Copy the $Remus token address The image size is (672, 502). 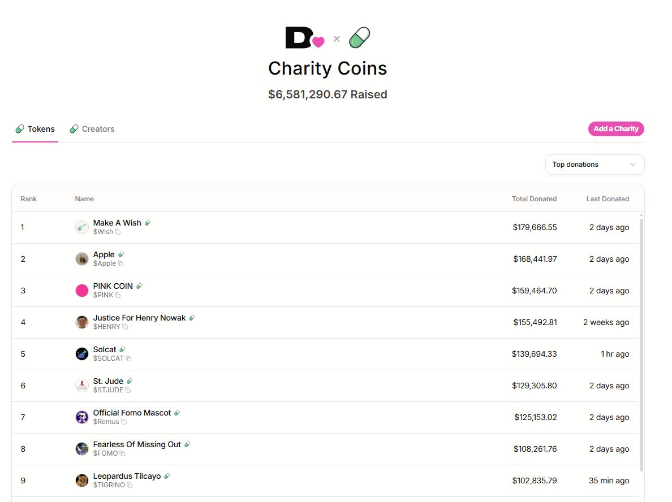[x=124, y=422]
